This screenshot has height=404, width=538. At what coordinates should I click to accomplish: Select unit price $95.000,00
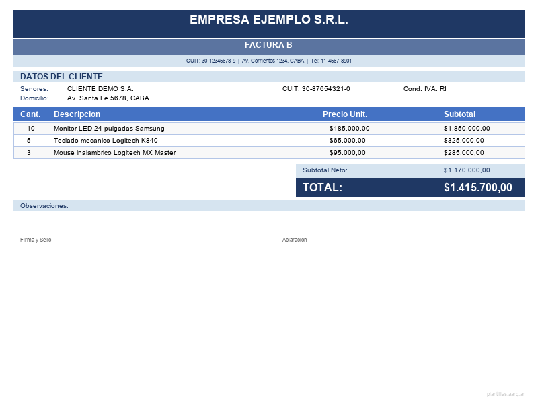tap(347, 153)
